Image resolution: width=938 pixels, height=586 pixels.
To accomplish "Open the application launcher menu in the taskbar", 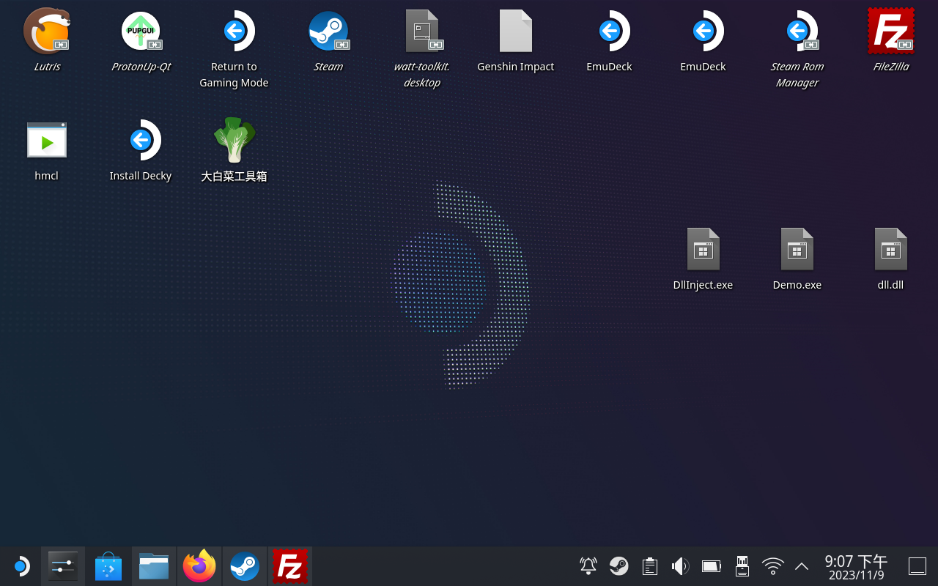I will [21, 566].
